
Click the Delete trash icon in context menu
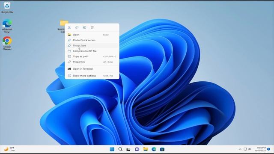92,27
